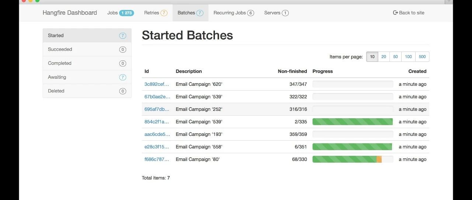Click progress bar of Email Campaign '558'

(x=353, y=147)
